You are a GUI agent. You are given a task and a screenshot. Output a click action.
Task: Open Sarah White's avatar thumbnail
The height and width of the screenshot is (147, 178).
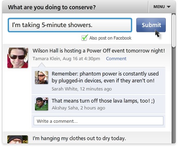point(41,78)
